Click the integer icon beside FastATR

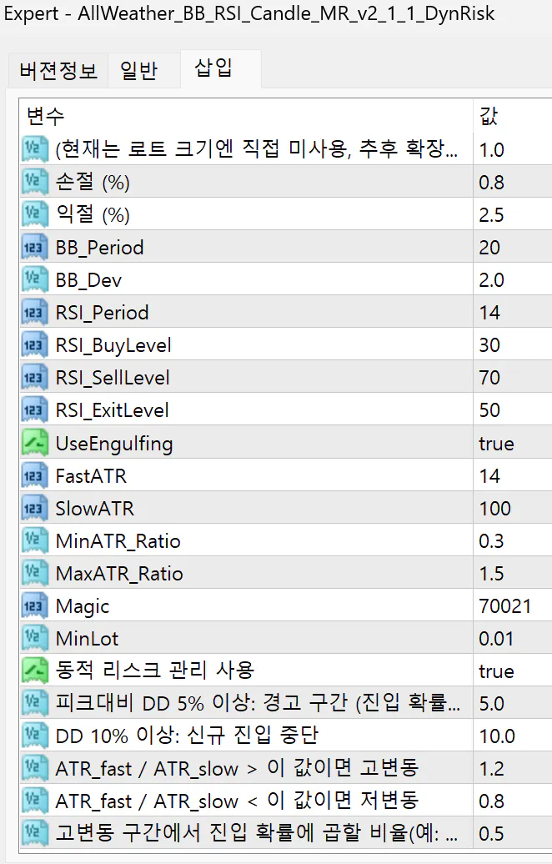(x=34, y=475)
